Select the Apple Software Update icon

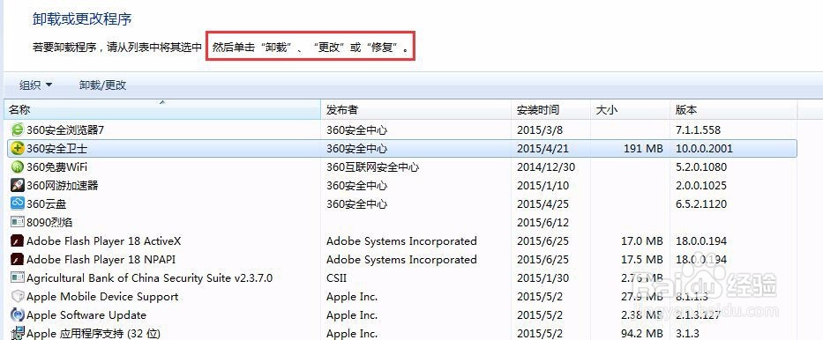[x=18, y=314]
